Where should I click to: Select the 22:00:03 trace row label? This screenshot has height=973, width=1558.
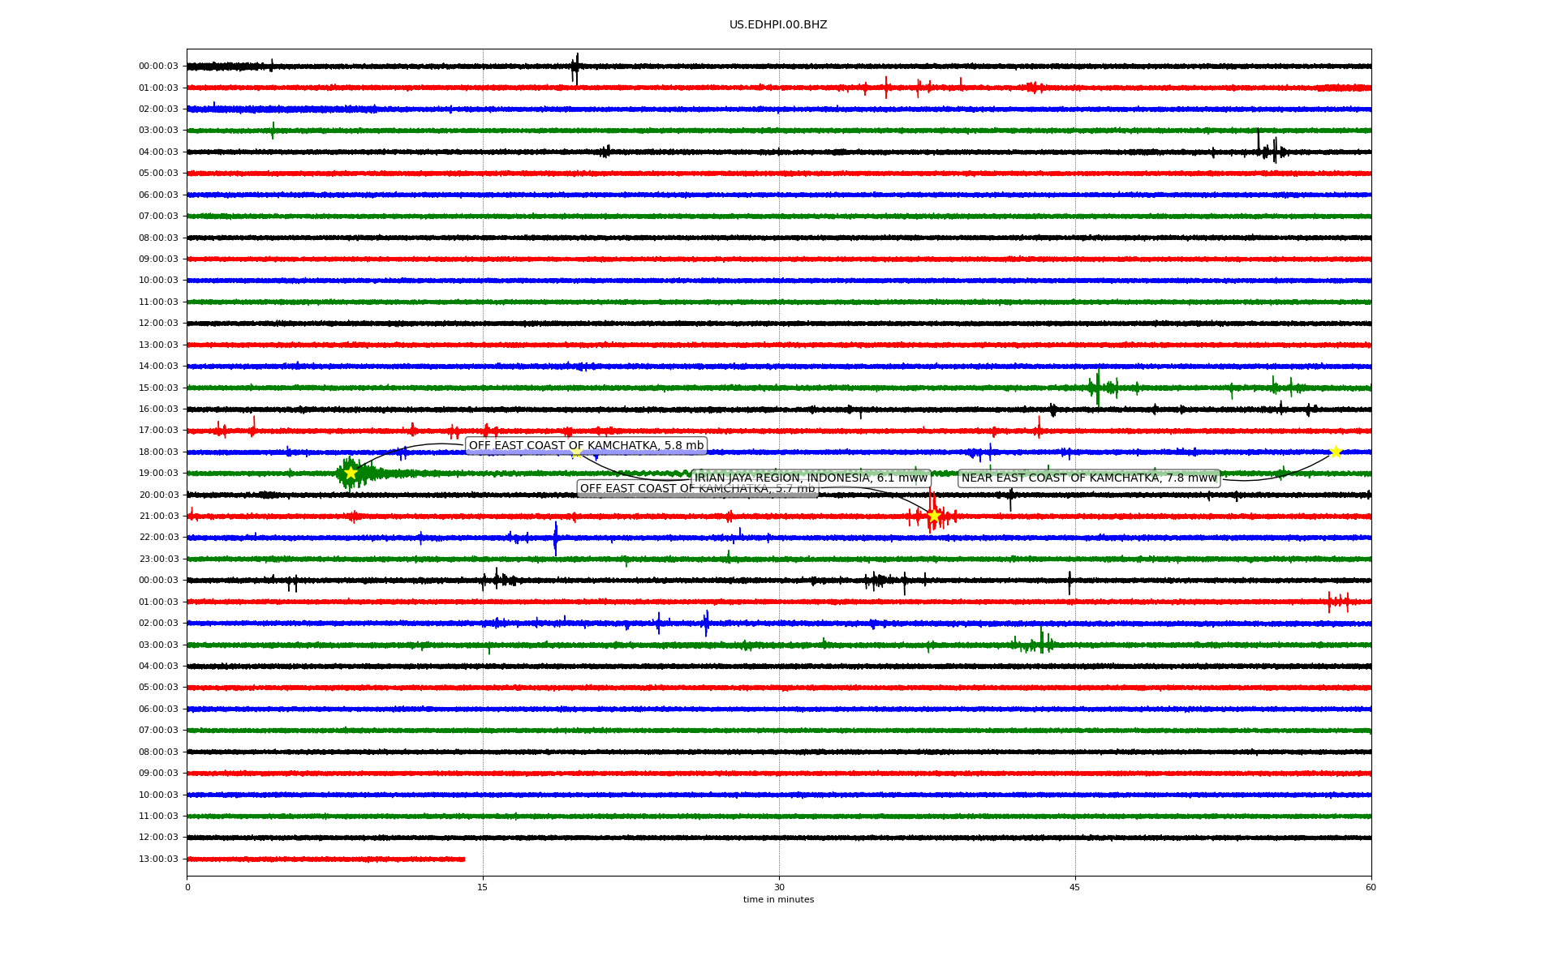click(x=158, y=537)
